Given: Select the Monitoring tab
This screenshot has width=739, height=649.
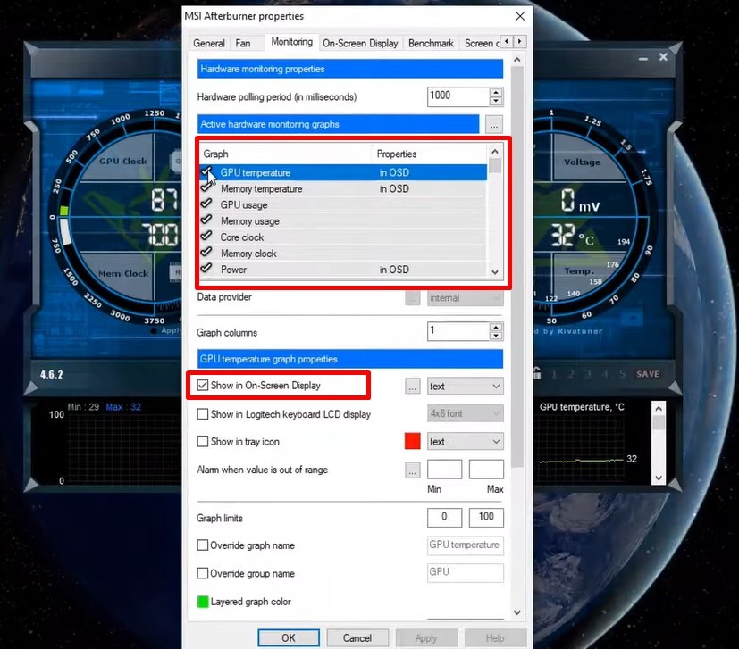Looking at the screenshot, I should (291, 42).
